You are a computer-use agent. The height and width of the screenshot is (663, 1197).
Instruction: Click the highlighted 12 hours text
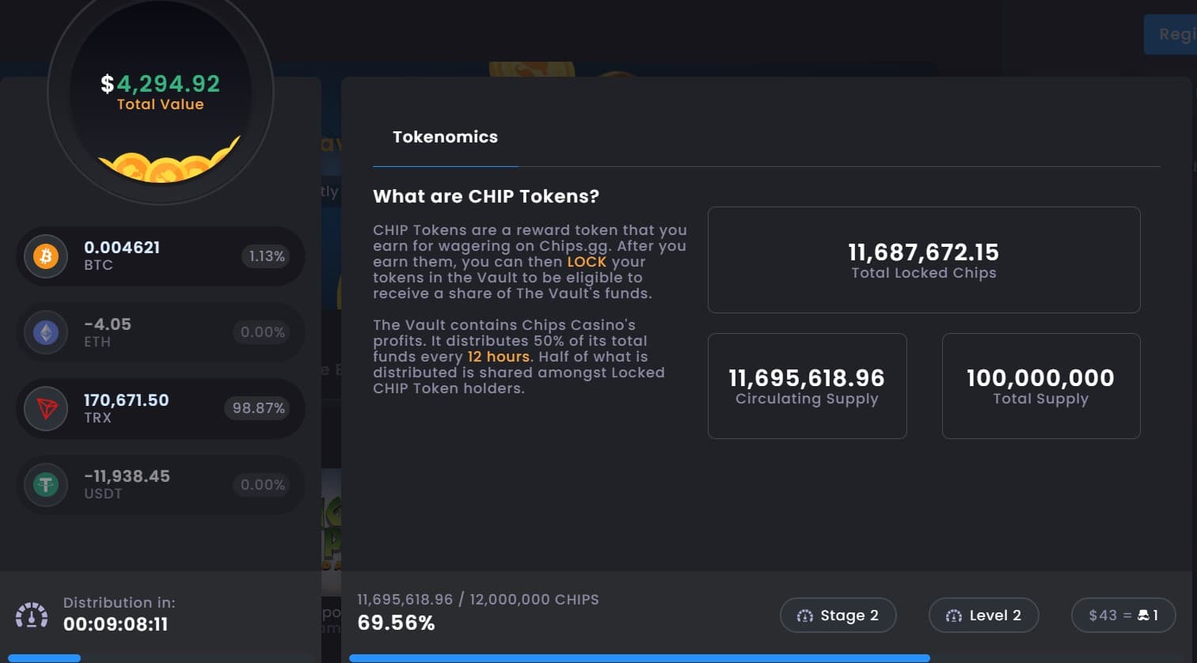tap(498, 357)
